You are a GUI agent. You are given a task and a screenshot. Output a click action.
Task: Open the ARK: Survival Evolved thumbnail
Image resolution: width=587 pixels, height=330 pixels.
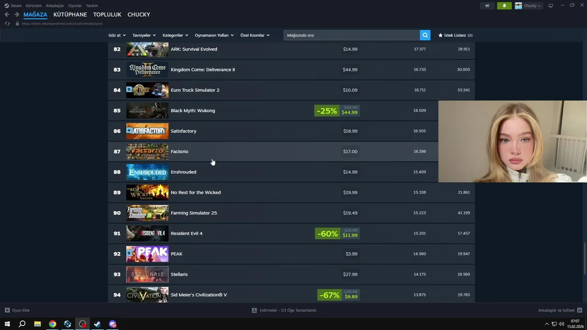147,49
